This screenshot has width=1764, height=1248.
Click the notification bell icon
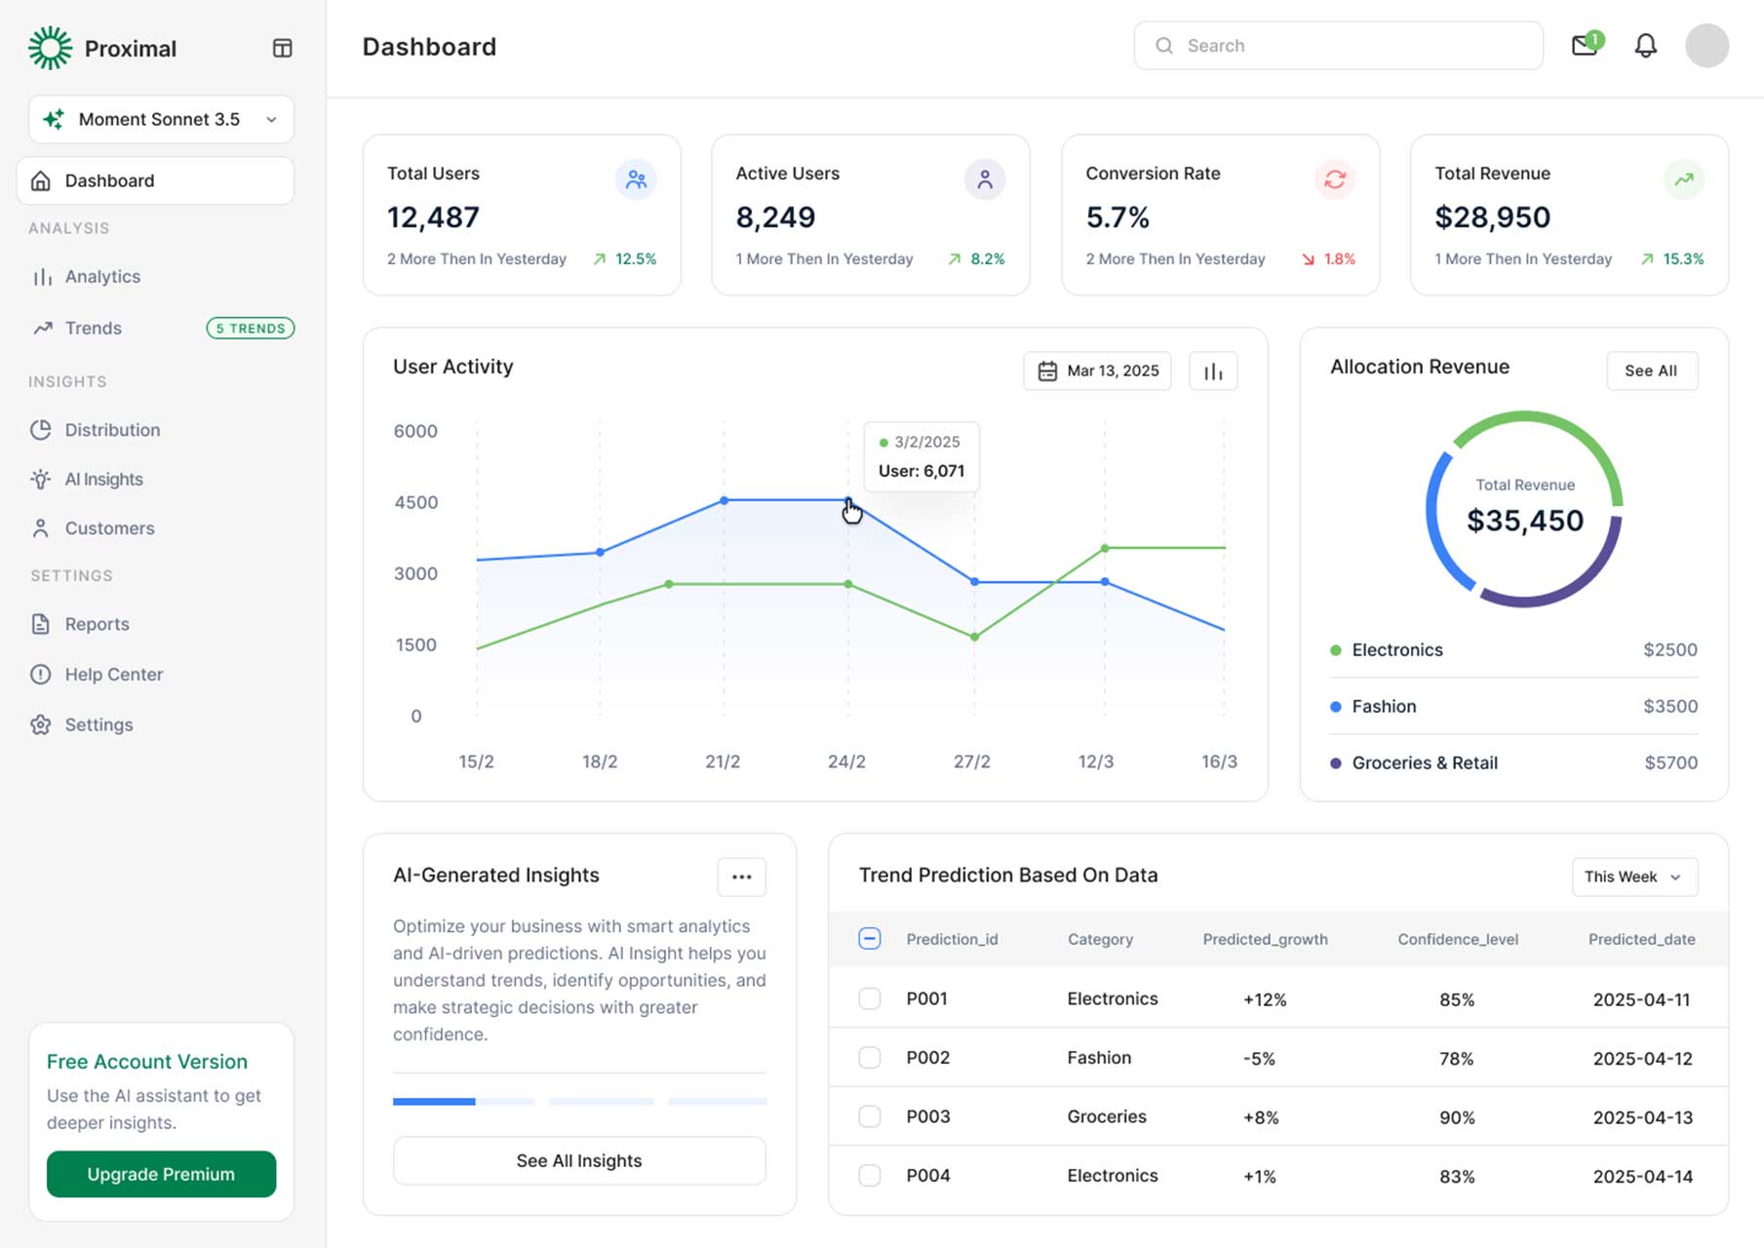click(x=1645, y=46)
